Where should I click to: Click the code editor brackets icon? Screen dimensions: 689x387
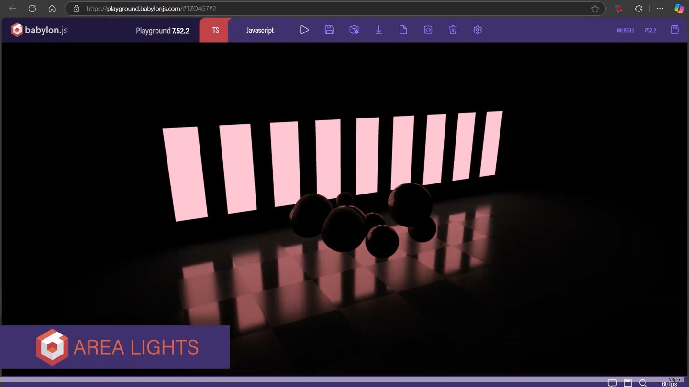pyautogui.click(x=428, y=30)
